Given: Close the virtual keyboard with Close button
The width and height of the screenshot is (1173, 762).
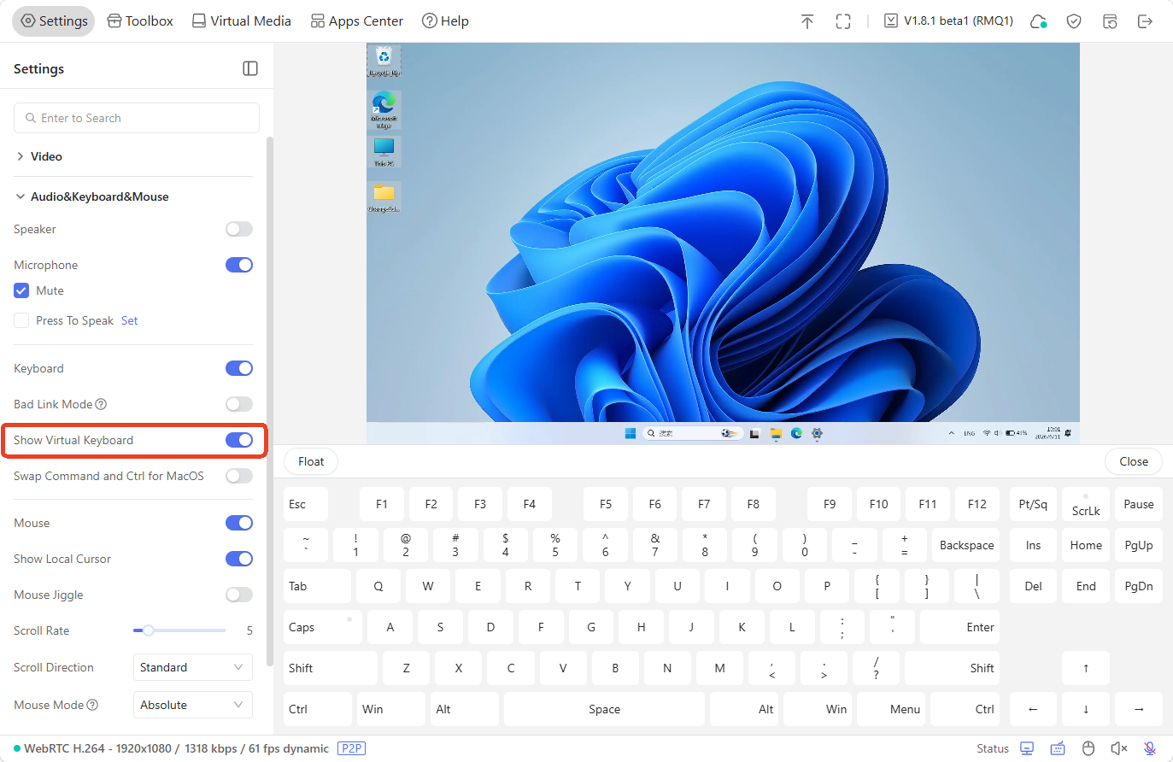Looking at the screenshot, I should tap(1134, 461).
